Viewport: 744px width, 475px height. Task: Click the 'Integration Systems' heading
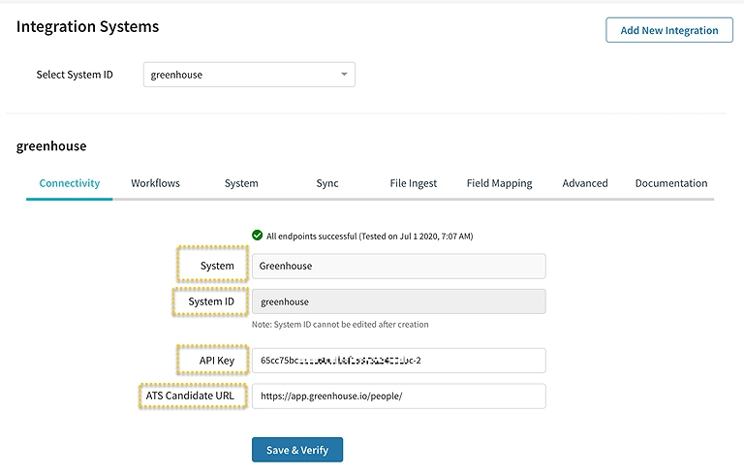point(88,26)
